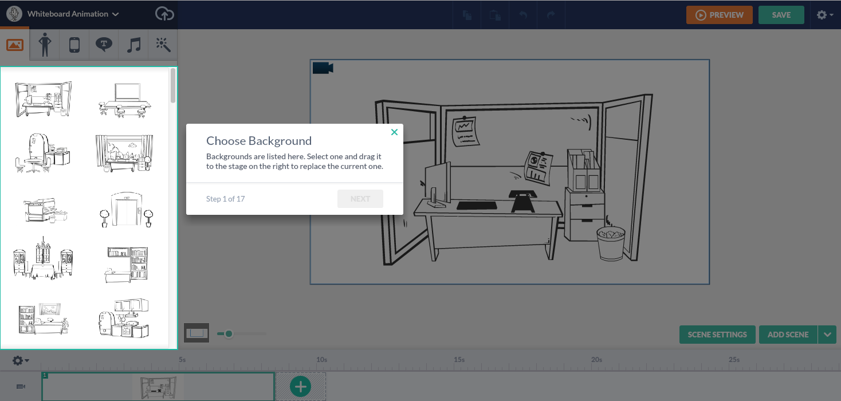Click the ADD SCENE button
Image resolution: width=841 pixels, height=401 pixels.
[788, 335]
